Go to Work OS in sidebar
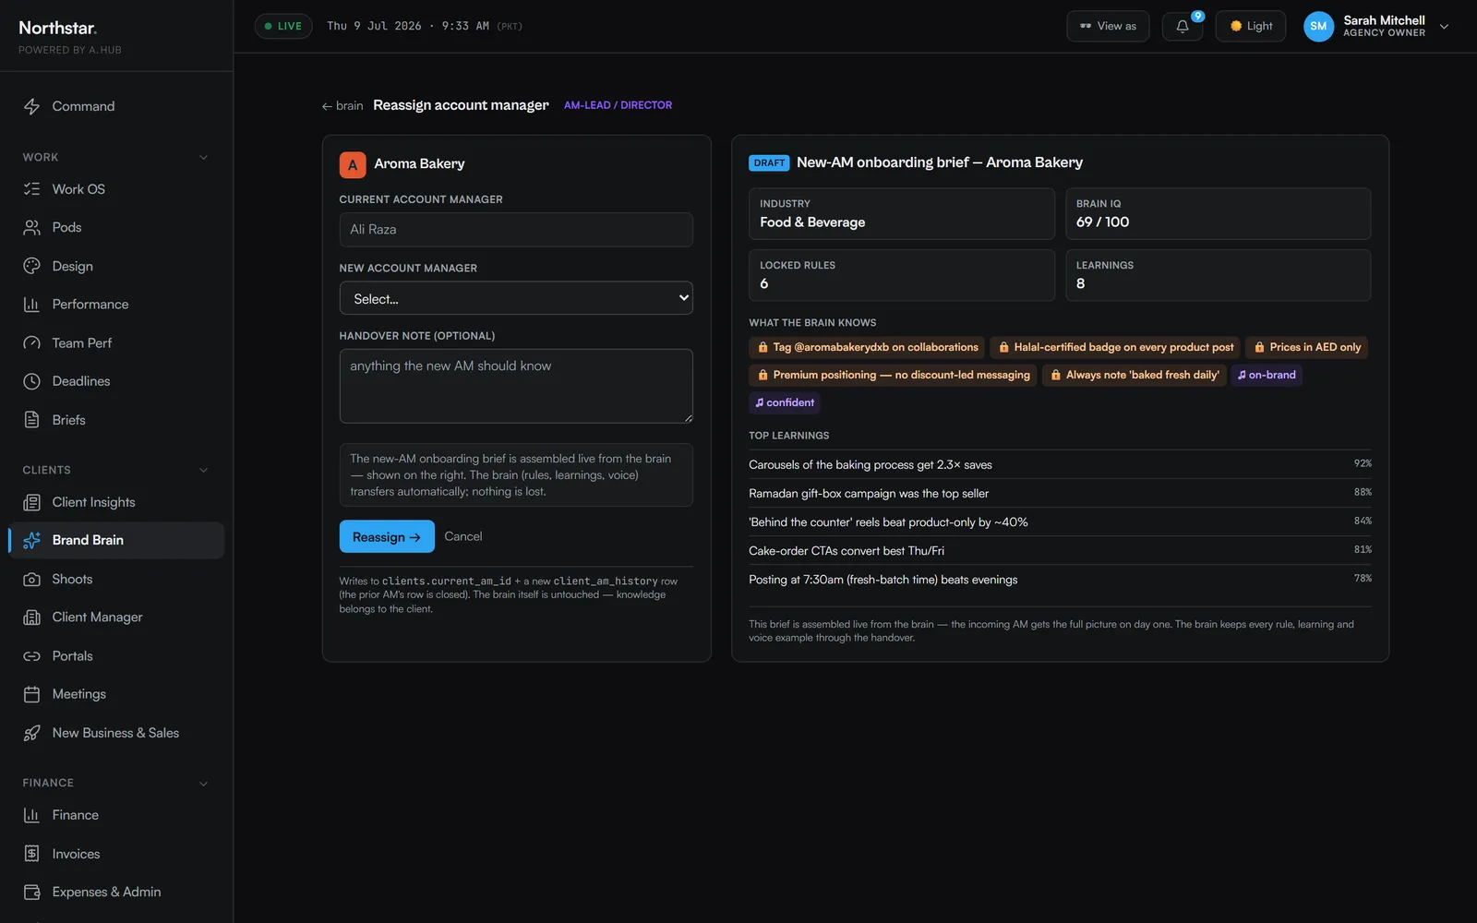Viewport: 1477px width, 923px height. point(116,189)
